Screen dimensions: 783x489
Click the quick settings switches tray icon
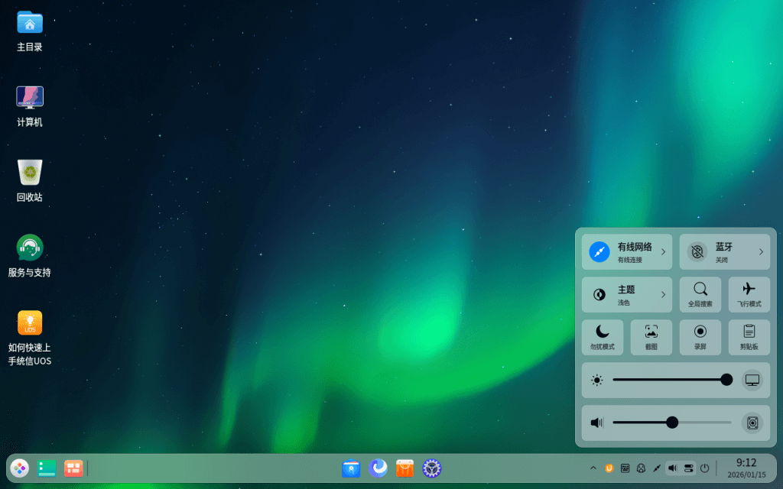pos(689,468)
